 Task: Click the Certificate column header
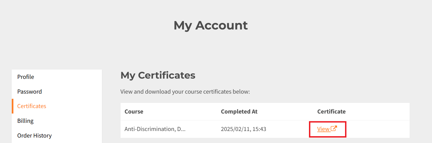(331, 112)
